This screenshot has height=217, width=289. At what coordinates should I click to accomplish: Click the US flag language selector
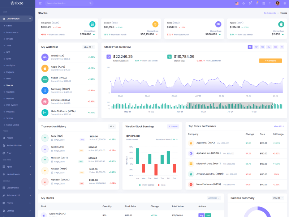click(x=237, y=3)
